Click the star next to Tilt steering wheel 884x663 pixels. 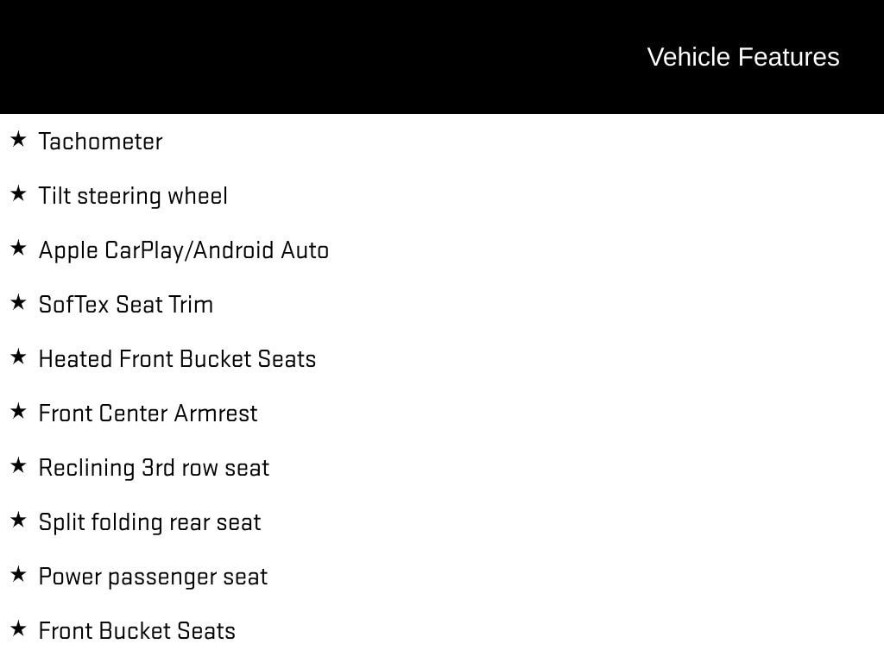click(x=18, y=193)
